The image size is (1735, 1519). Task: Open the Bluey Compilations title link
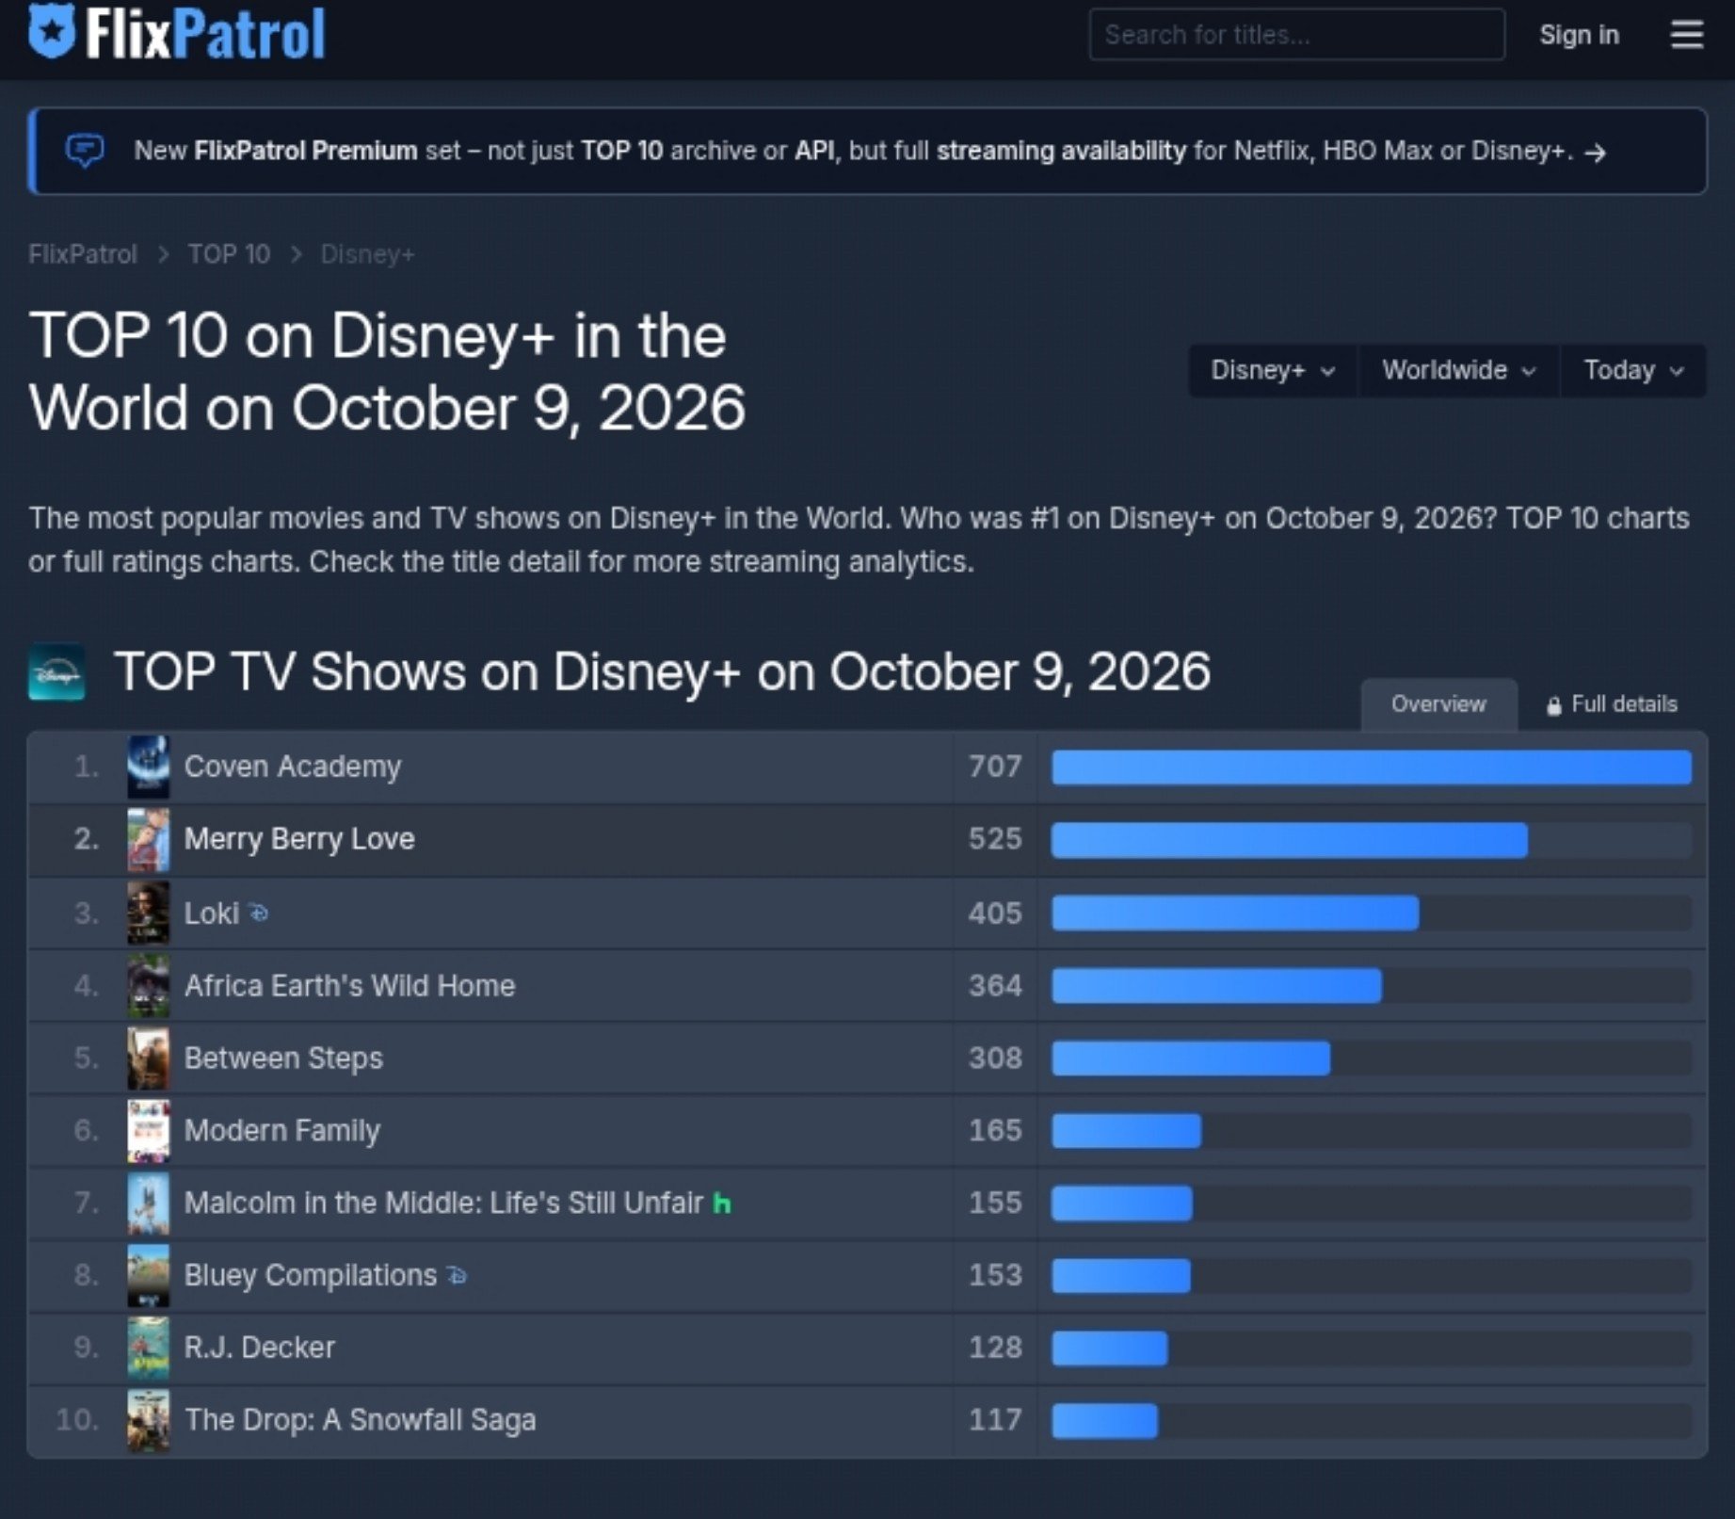[311, 1275]
